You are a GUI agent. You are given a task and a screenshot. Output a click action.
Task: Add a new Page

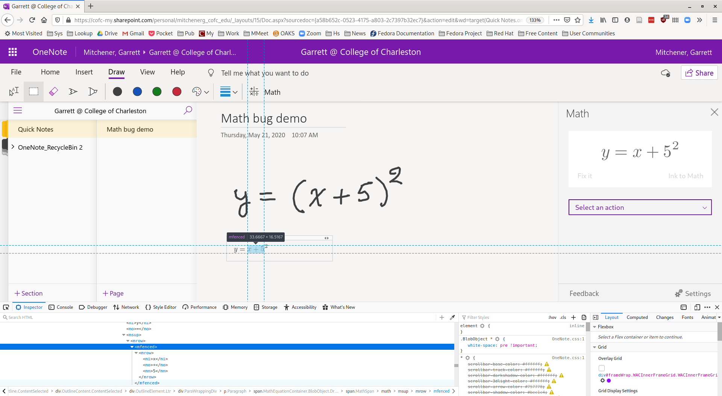coord(113,293)
